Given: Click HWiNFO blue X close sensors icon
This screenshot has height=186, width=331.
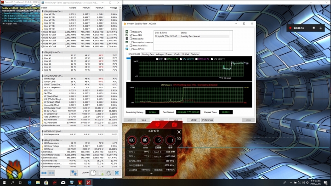Looking at the screenshot, I should point(117,173).
